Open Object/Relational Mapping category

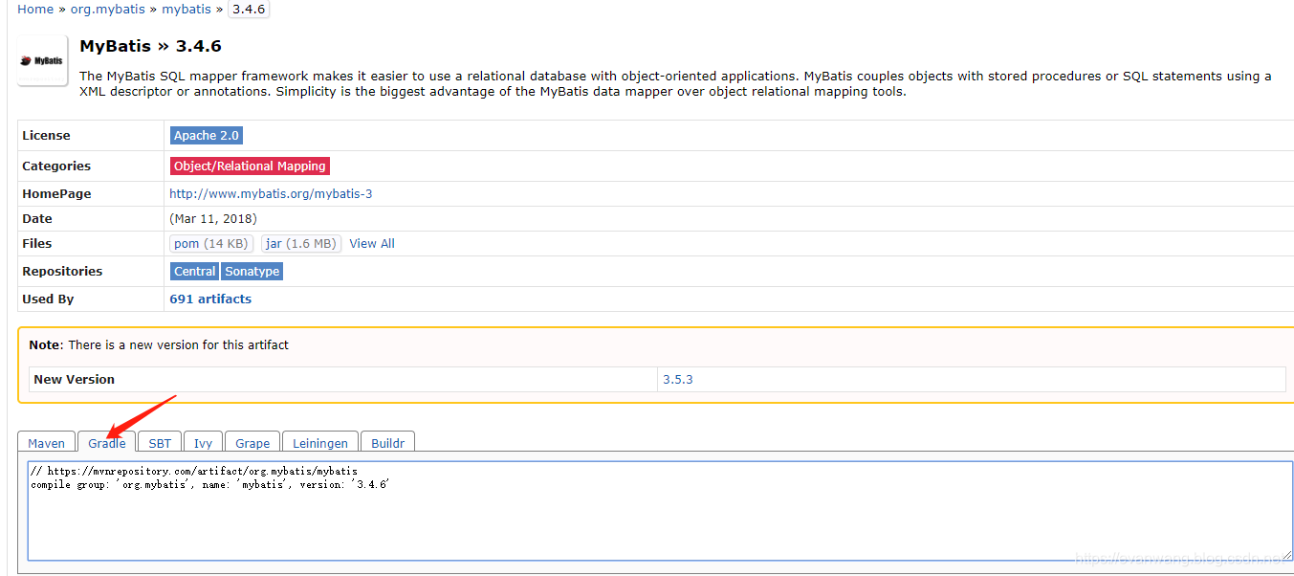coord(250,166)
